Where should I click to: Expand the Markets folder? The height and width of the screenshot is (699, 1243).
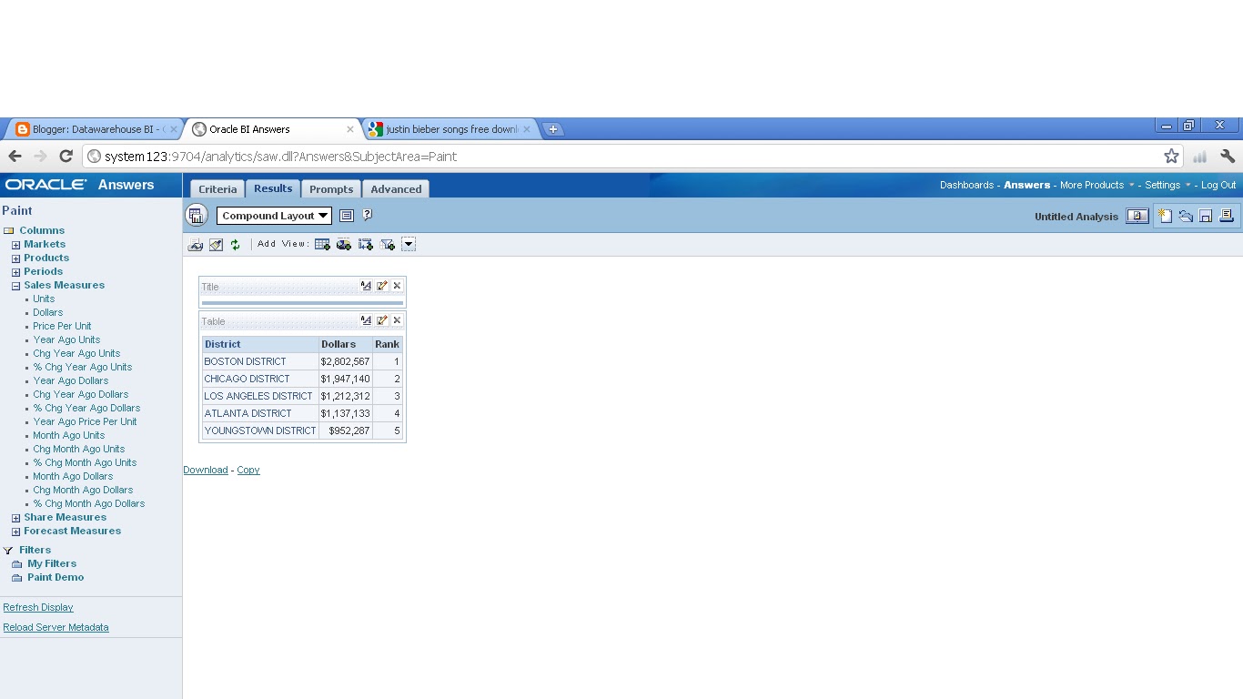15,245
